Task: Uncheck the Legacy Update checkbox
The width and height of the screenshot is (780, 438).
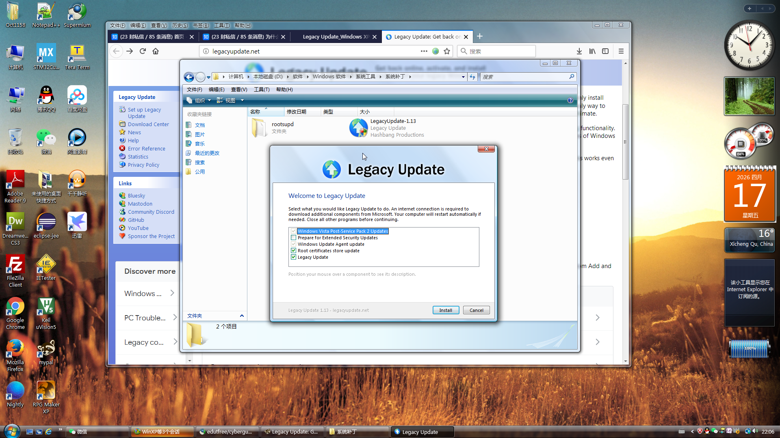Action: pyautogui.click(x=293, y=257)
